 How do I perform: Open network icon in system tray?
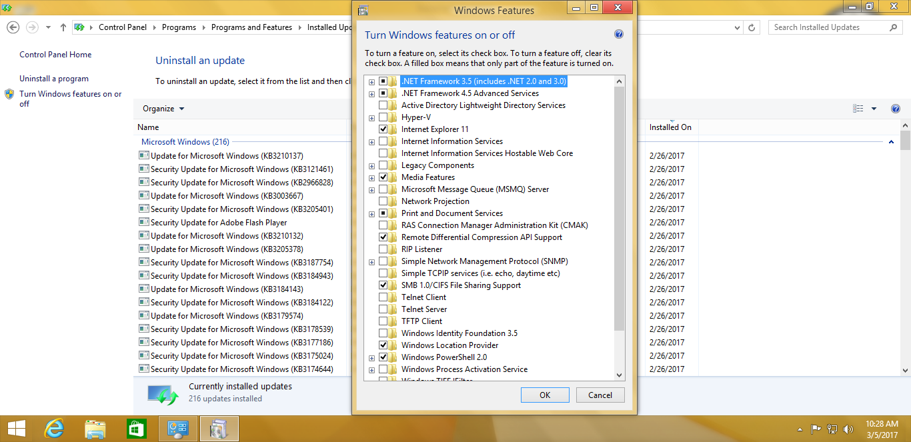click(x=832, y=429)
